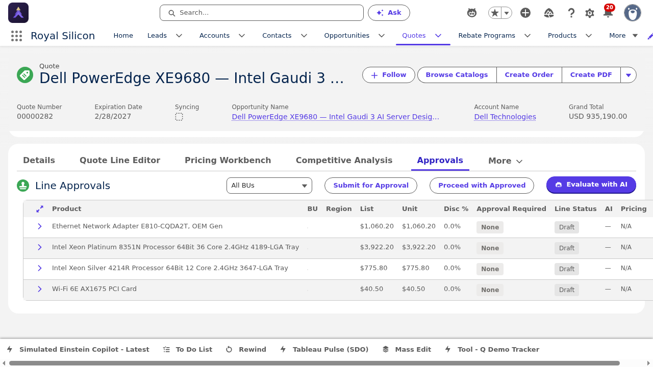The height and width of the screenshot is (367, 653).
Task: Select the Approvals tab
Action: pos(440,161)
